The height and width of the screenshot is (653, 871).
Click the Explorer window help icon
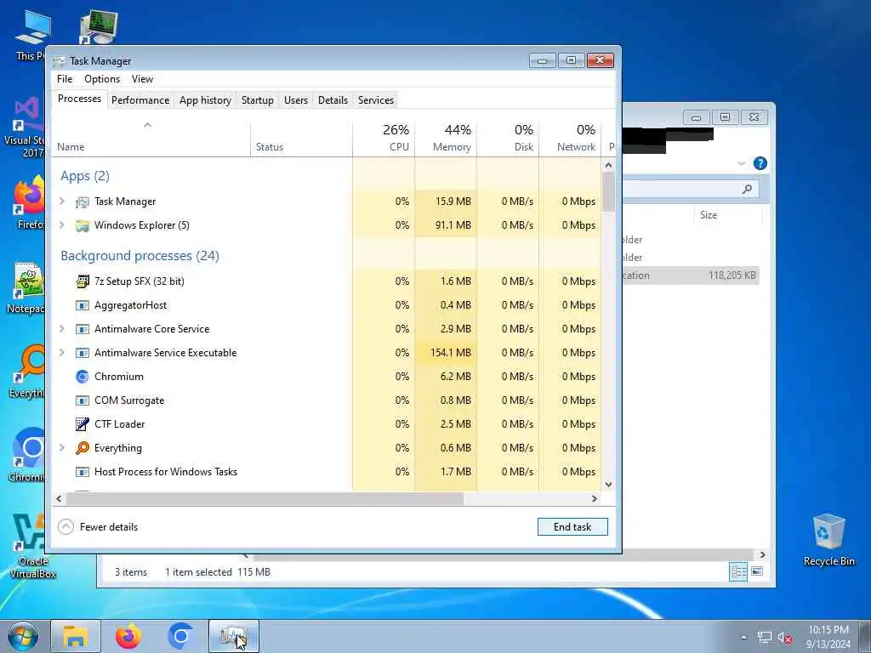760,163
